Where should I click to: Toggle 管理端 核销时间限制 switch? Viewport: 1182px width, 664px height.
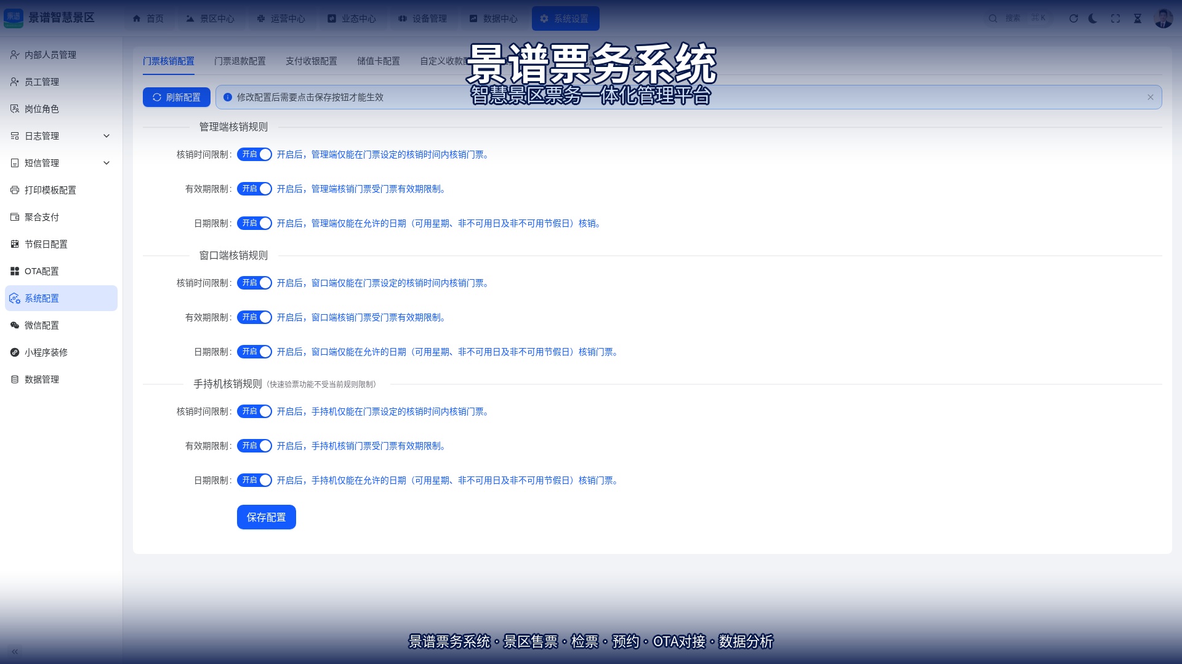click(254, 154)
